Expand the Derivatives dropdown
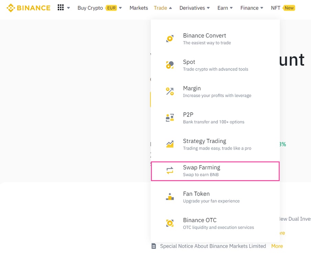The image size is (311, 264). [194, 8]
